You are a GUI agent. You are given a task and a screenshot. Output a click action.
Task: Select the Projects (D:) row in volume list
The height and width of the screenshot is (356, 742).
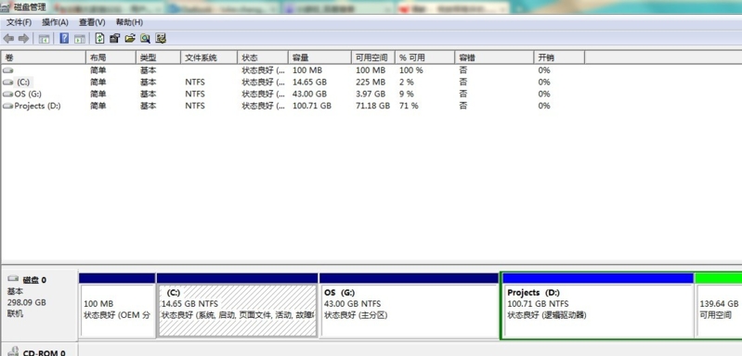tap(293, 107)
